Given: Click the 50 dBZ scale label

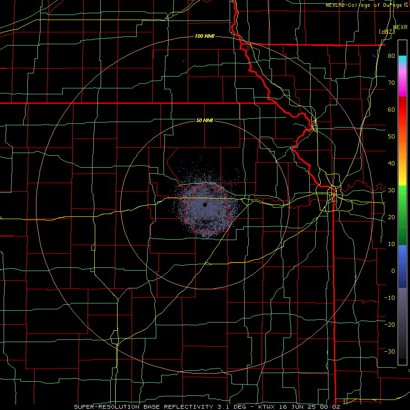Looking at the screenshot, I should [x=391, y=136].
